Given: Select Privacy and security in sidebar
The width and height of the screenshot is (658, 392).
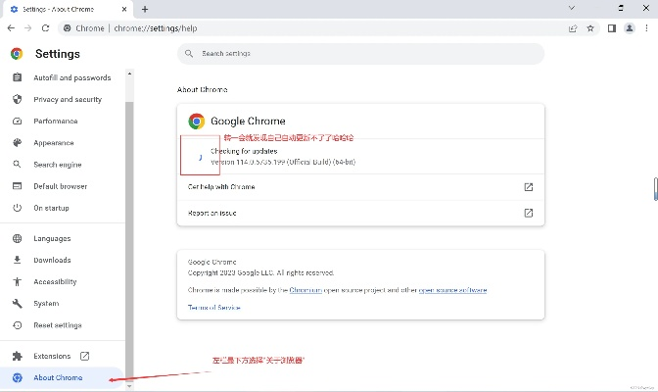Looking at the screenshot, I should click(67, 99).
